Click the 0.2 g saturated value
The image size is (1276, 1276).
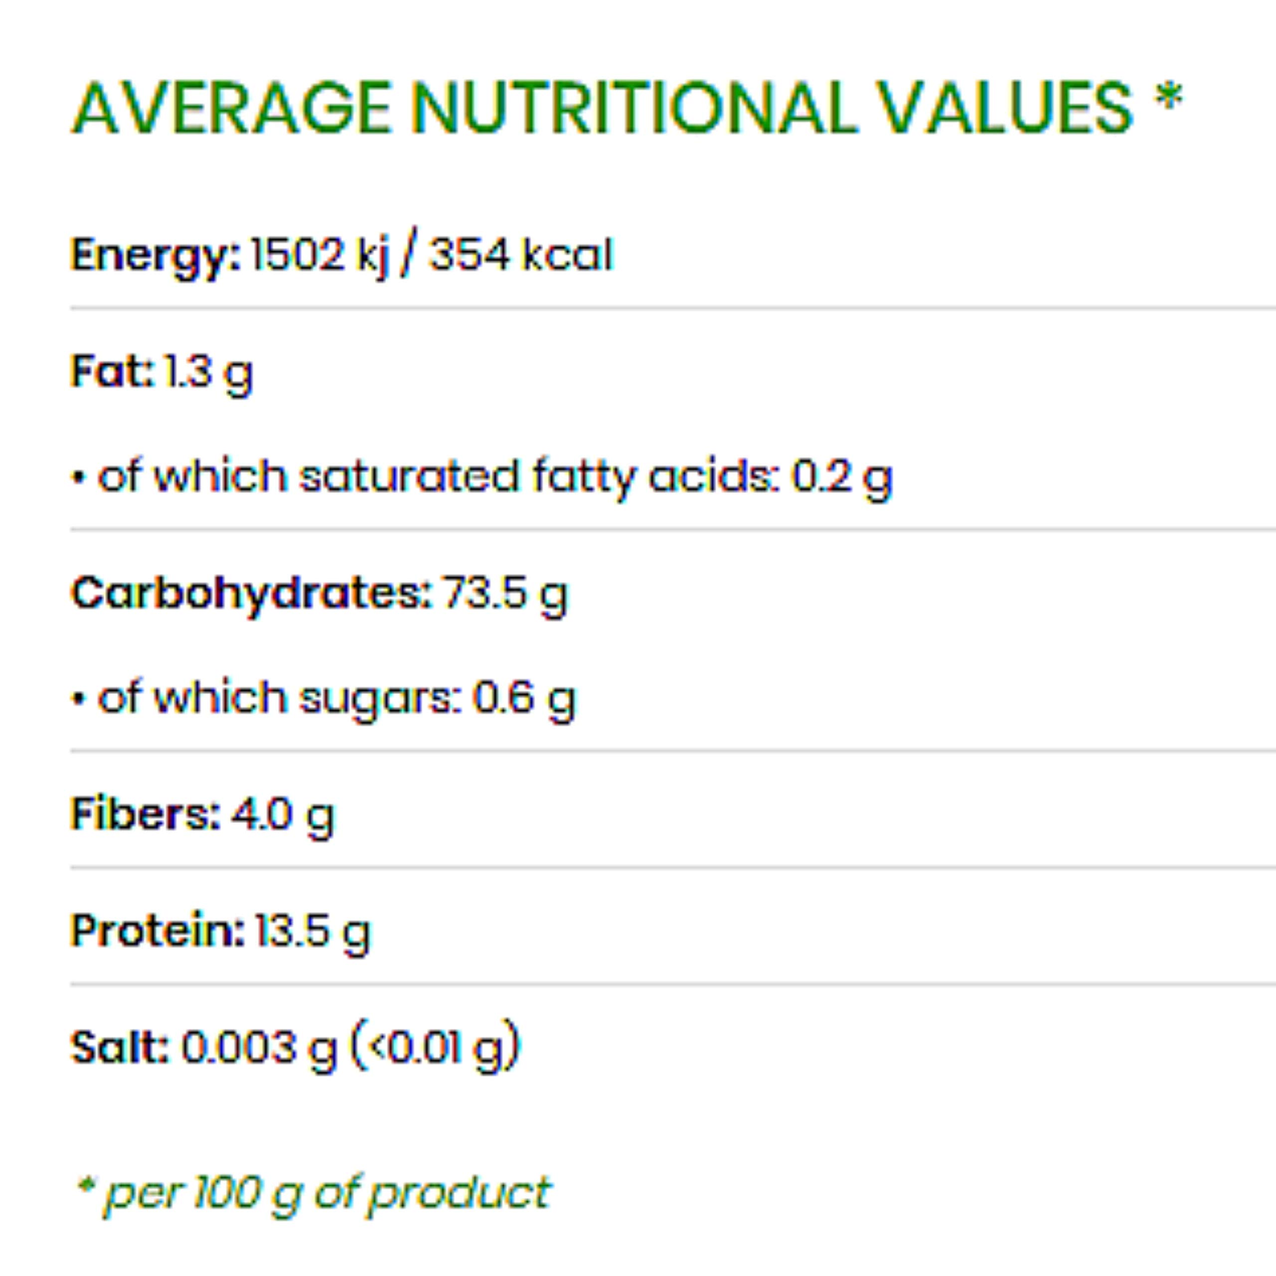(842, 478)
